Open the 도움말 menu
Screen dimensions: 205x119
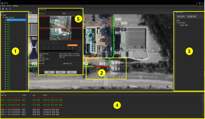coord(15,6)
